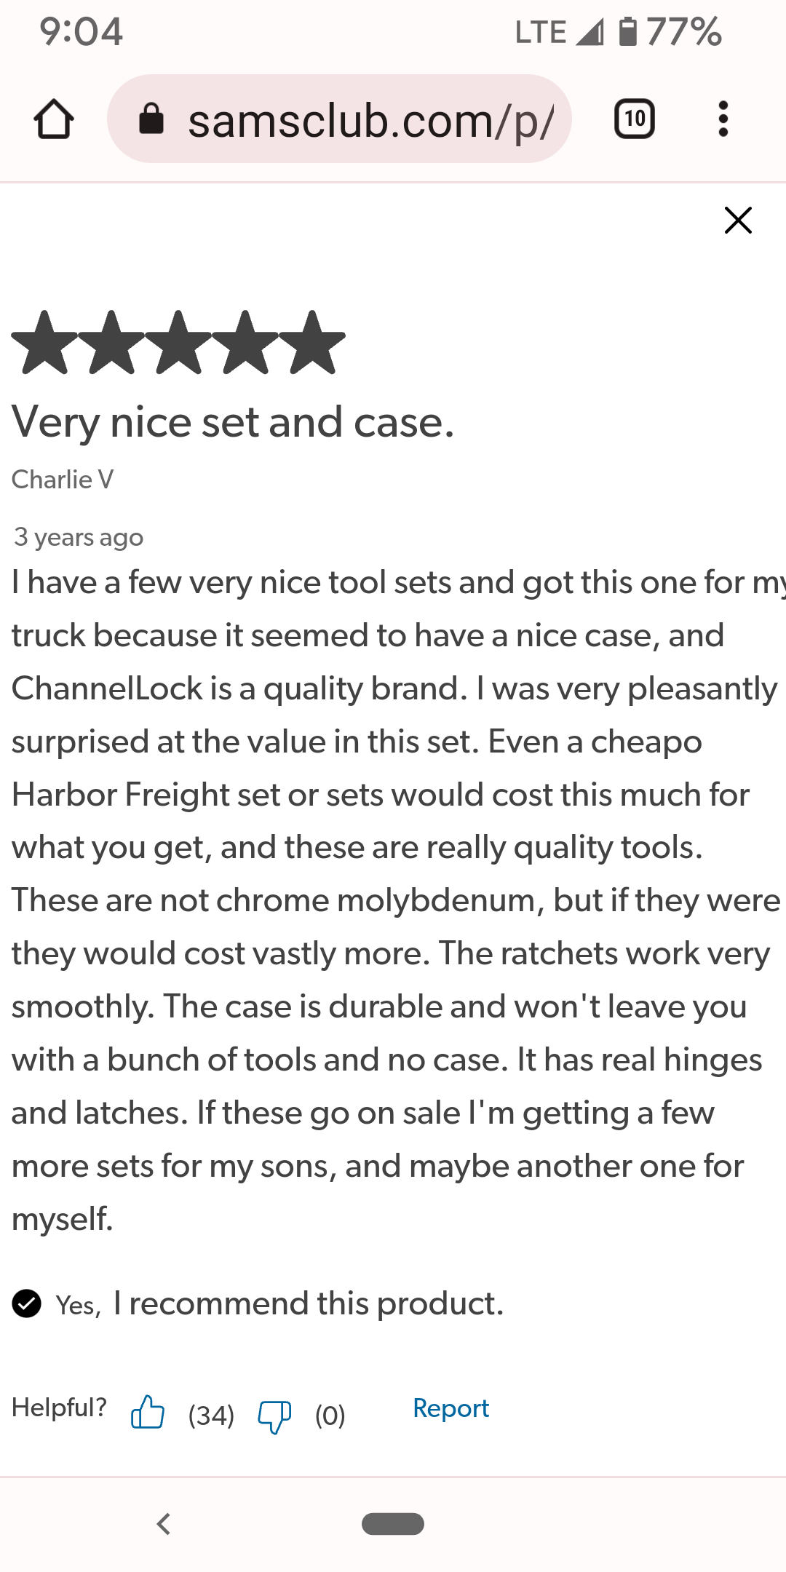This screenshot has width=786, height=1572.
Task: Open site info via the lock icon
Action: (x=151, y=119)
